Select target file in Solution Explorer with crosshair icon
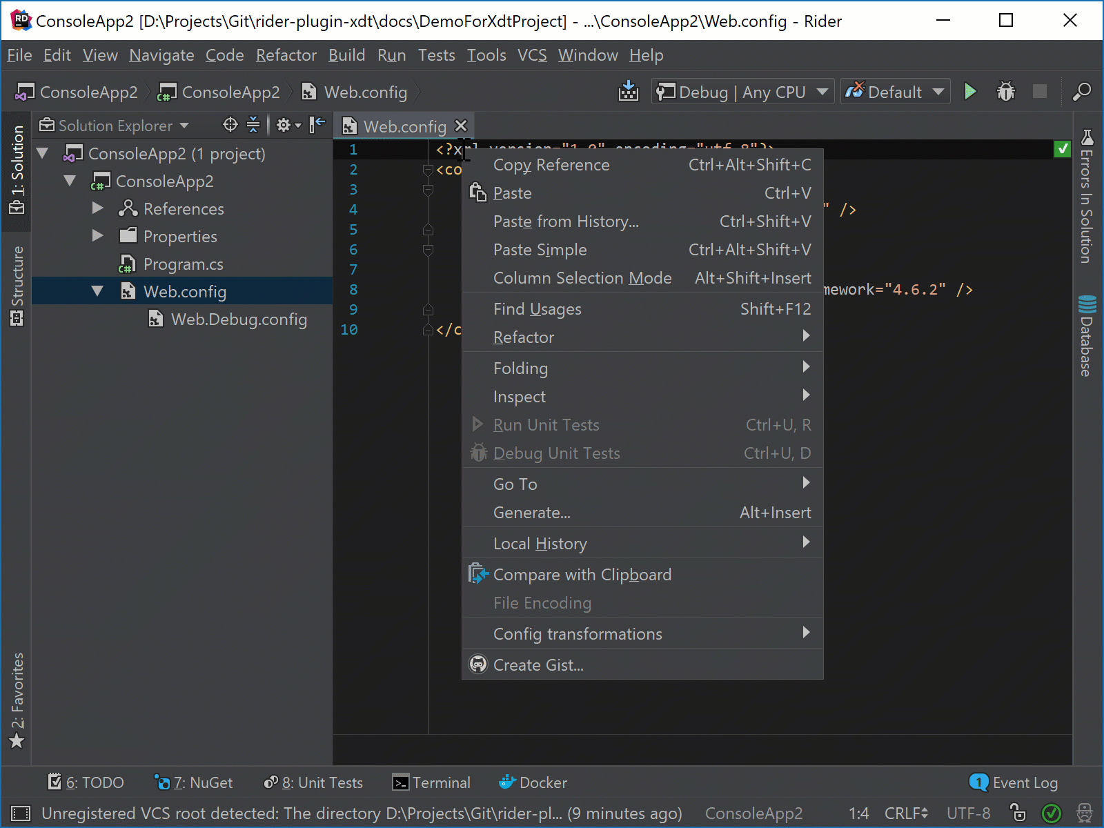The image size is (1104, 828). pos(230,125)
